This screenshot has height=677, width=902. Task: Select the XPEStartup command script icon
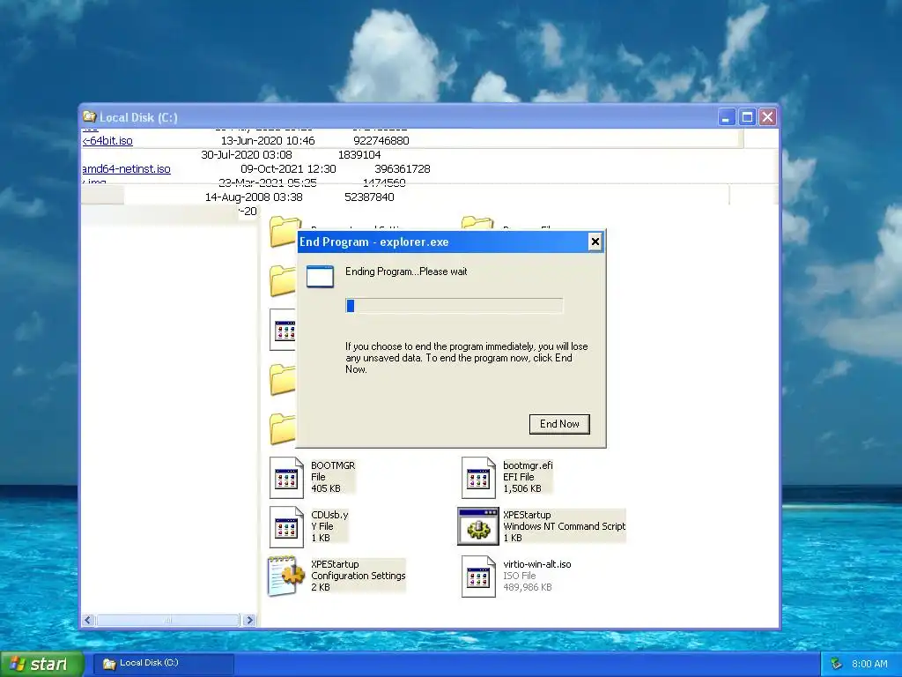pos(478,526)
